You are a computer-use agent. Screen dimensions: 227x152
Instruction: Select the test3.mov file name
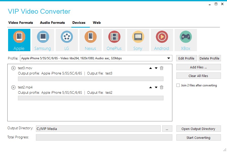click(25, 68)
